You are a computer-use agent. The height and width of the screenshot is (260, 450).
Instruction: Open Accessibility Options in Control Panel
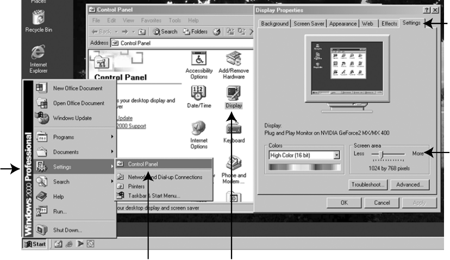(x=199, y=65)
